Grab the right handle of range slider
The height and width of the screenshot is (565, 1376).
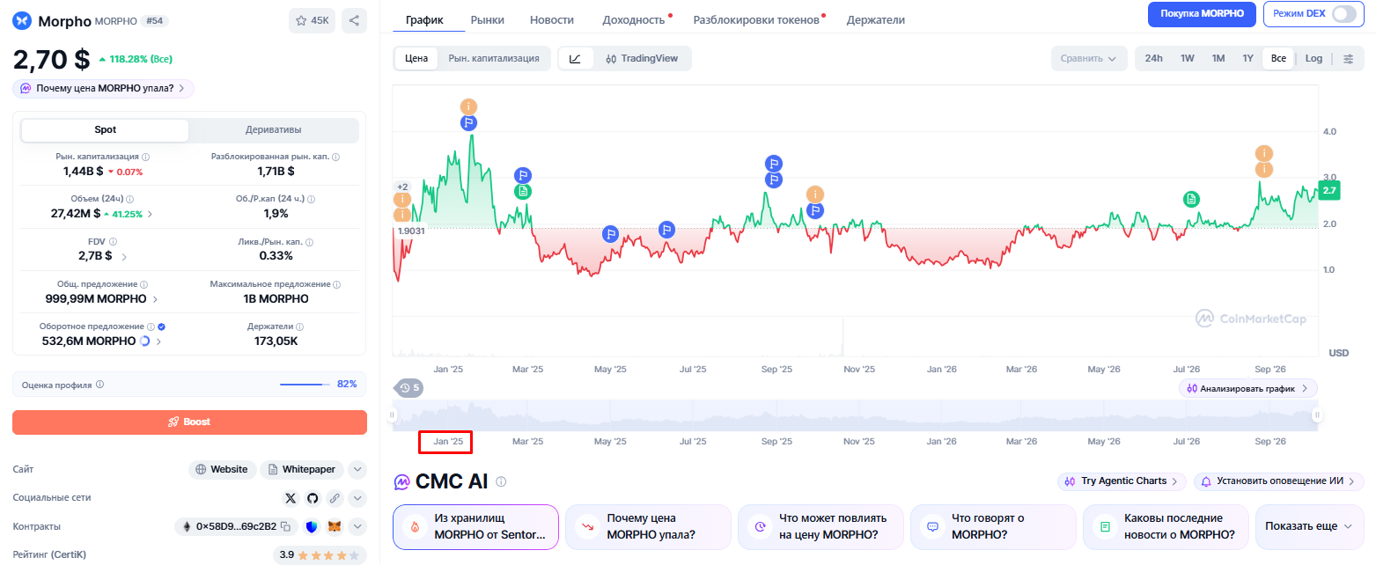tap(1318, 415)
